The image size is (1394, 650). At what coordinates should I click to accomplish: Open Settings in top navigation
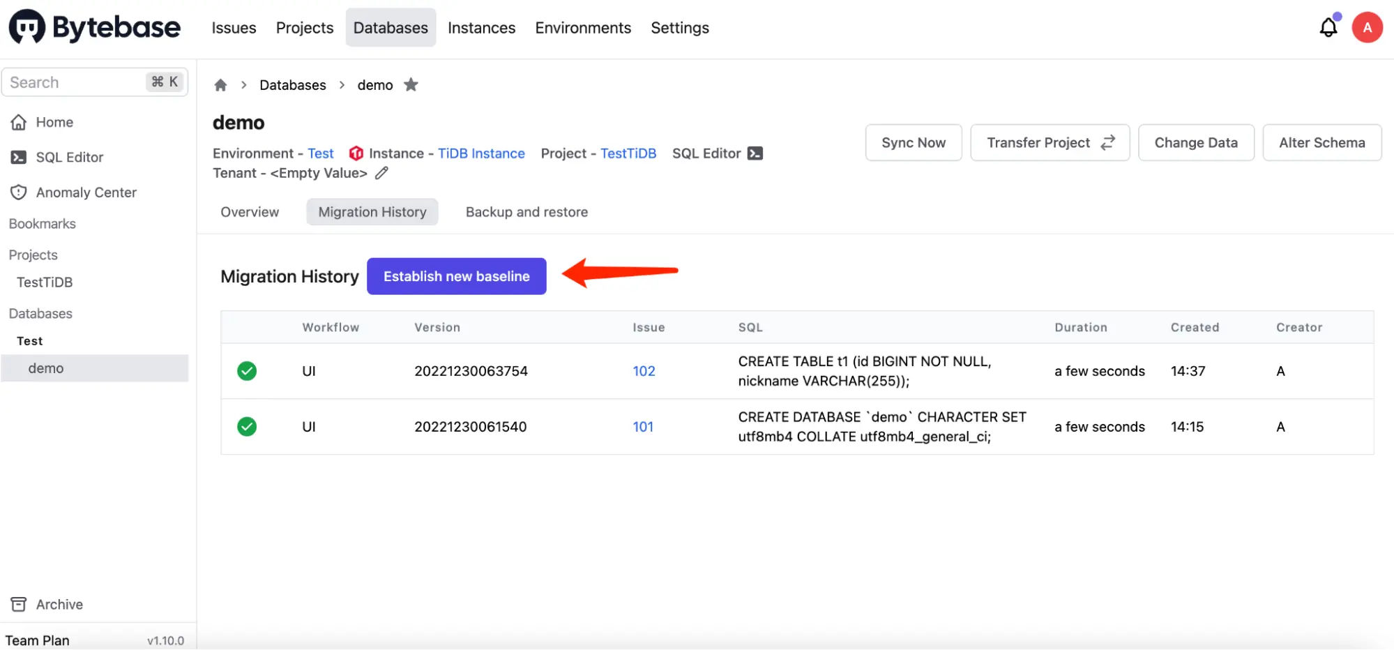[x=680, y=28]
